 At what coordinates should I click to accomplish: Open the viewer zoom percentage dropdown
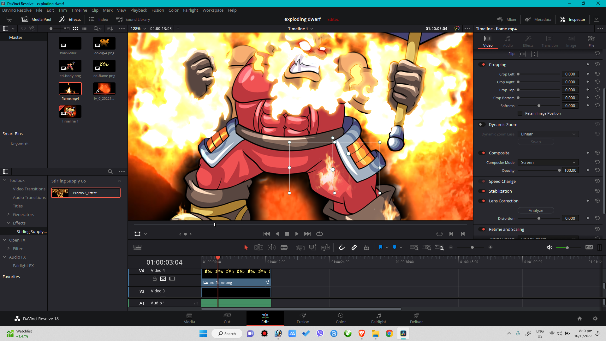(x=138, y=28)
